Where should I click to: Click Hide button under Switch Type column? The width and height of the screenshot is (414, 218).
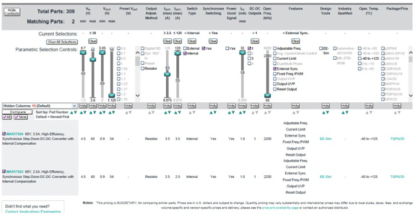(192, 106)
